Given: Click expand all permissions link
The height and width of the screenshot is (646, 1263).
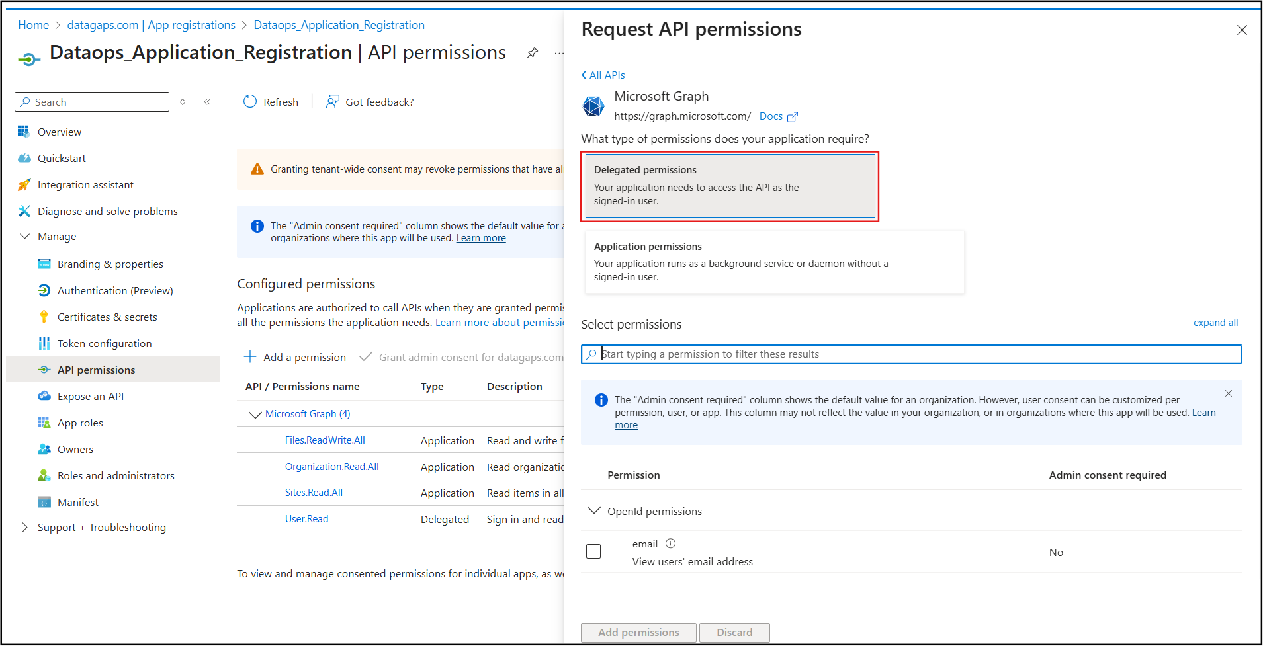Looking at the screenshot, I should pyautogui.click(x=1215, y=323).
